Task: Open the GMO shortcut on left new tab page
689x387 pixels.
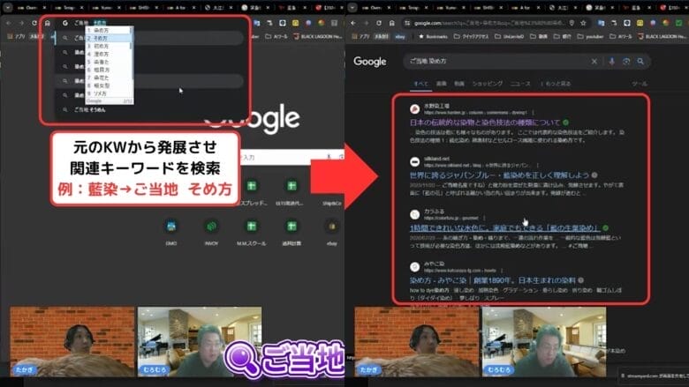Action: (171, 231)
